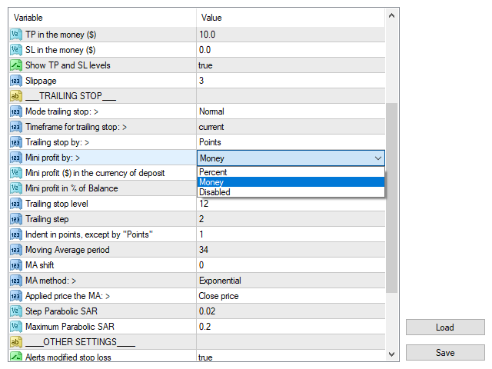Viewport: 492px width, 369px height.
Task: Click the scrollbar up arrow
Action: click(x=391, y=15)
